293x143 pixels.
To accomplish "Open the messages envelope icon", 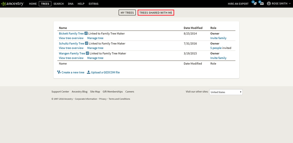I will click(x=262, y=4).
